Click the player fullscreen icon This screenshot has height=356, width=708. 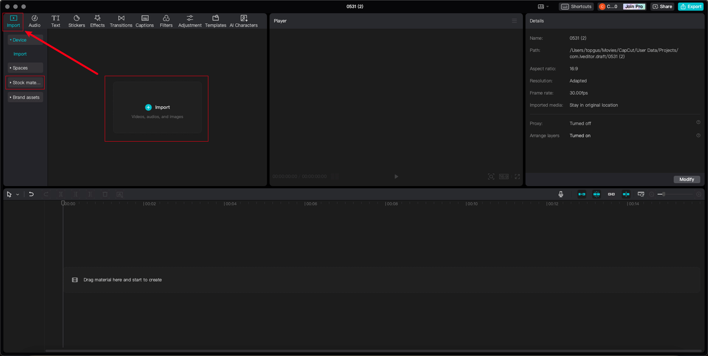click(517, 177)
